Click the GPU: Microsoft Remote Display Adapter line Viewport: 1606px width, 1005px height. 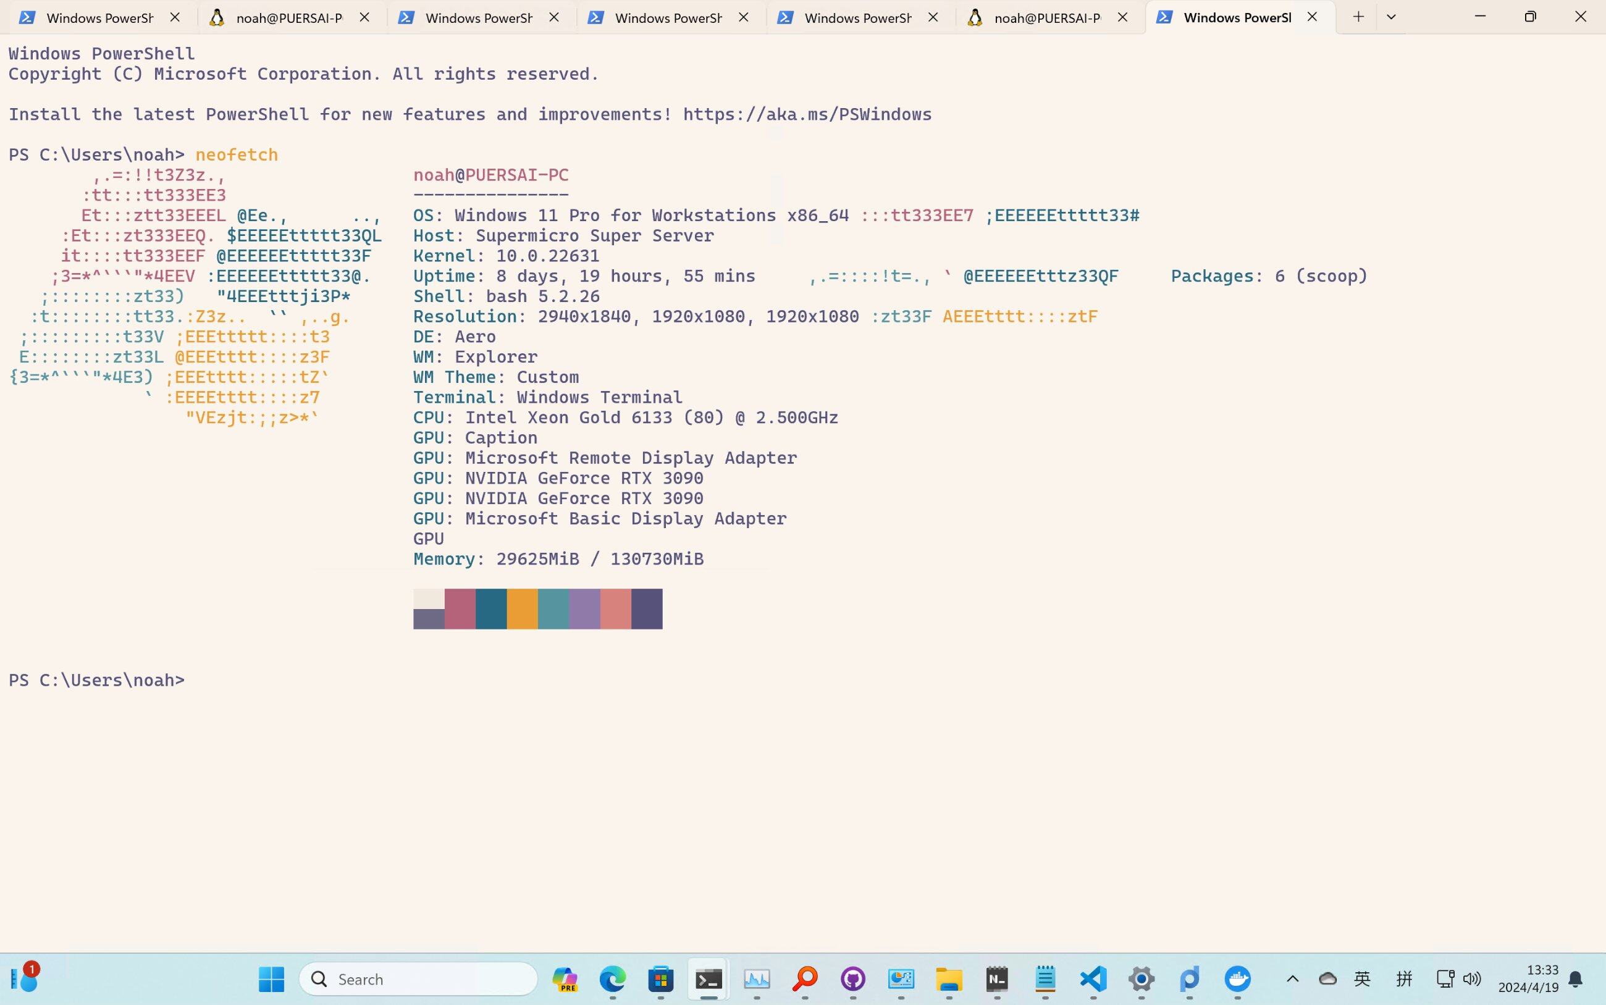[605, 458]
